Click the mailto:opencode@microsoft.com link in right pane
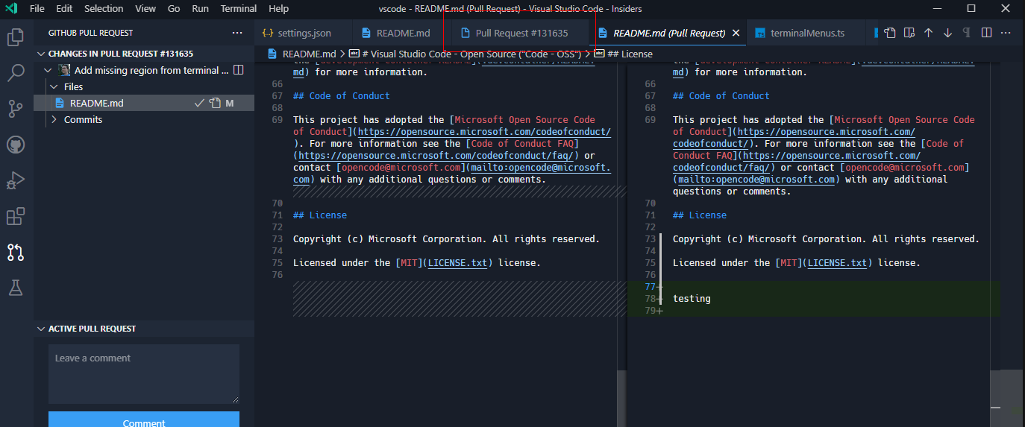 756,179
